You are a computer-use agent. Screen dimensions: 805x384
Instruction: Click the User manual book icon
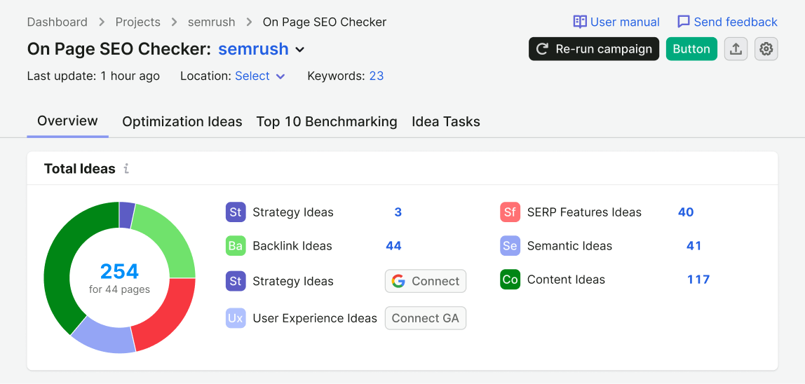[x=580, y=22]
